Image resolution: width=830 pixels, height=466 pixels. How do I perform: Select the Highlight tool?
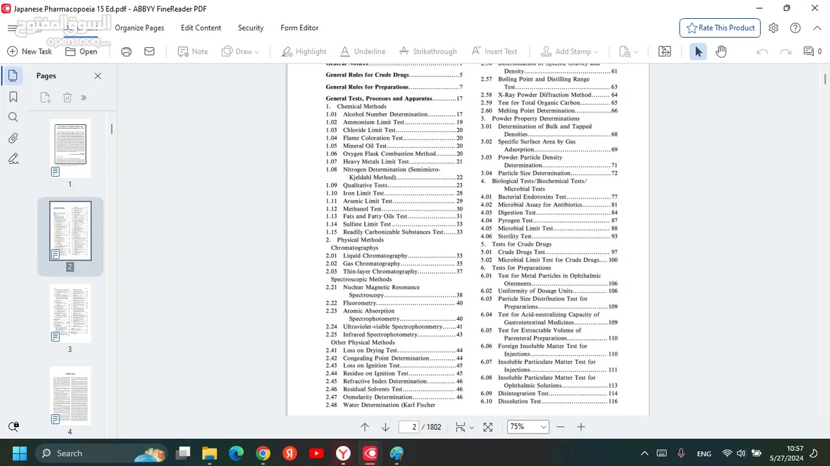click(x=304, y=52)
